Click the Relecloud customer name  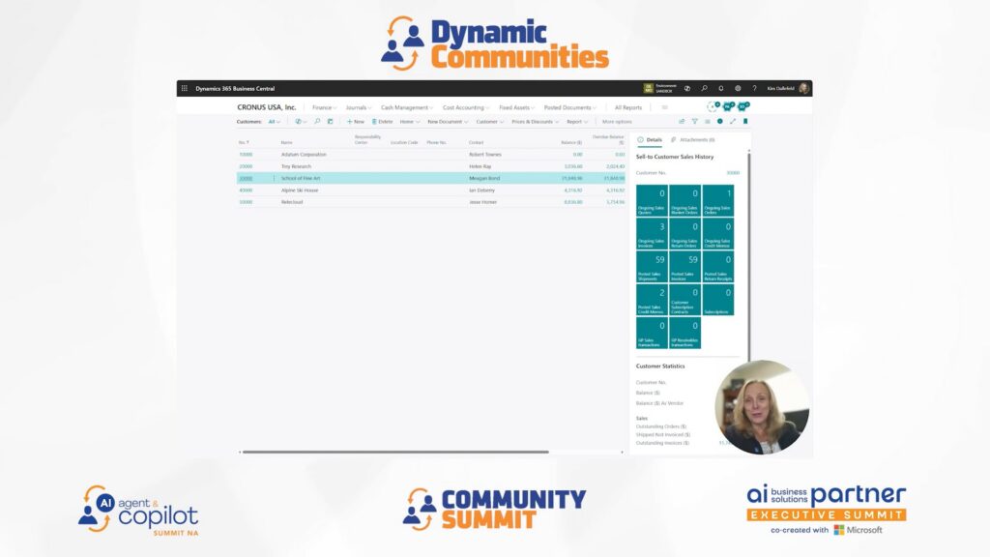point(292,202)
